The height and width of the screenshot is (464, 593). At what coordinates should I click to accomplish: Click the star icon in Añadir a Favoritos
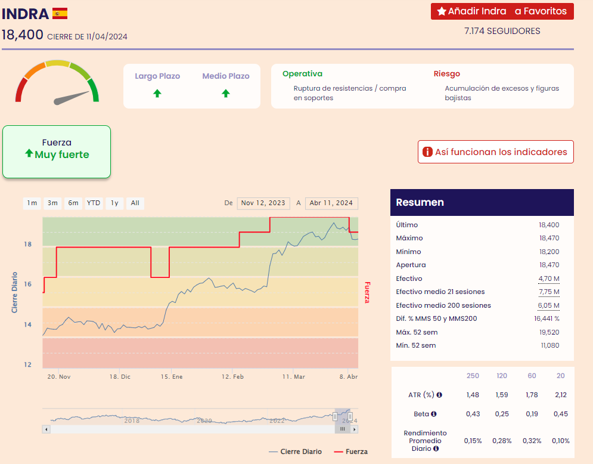[x=442, y=11]
